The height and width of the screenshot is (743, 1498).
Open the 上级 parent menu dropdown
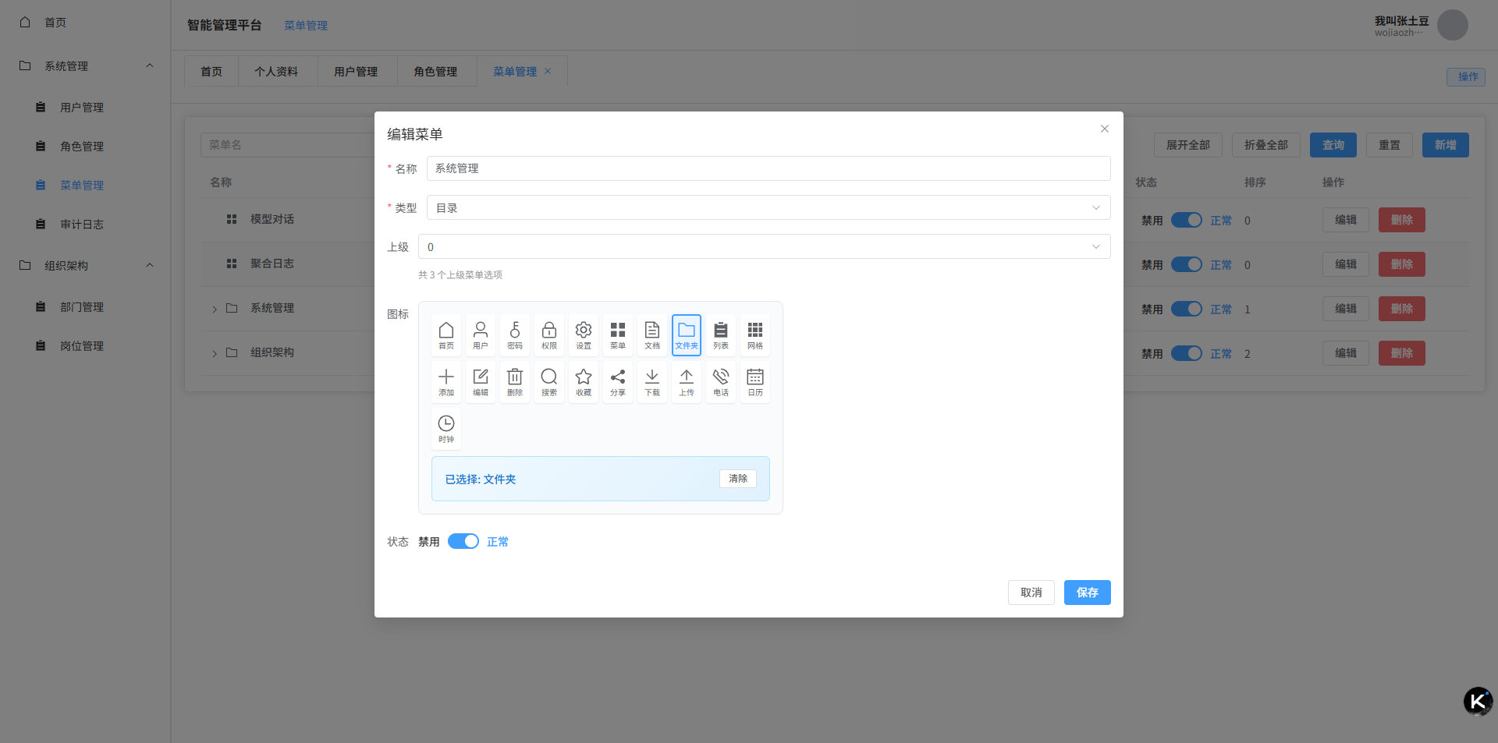[765, 246]
